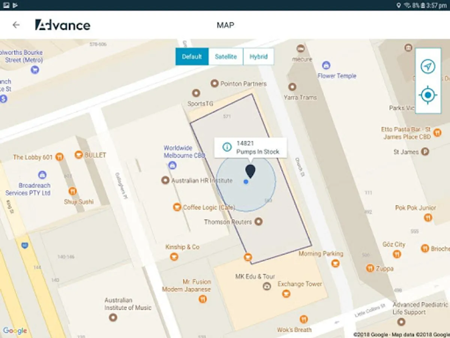Tap Pok Pok Junior restaurant marker
The image size is (450, 338).
(x=428, y=217)
